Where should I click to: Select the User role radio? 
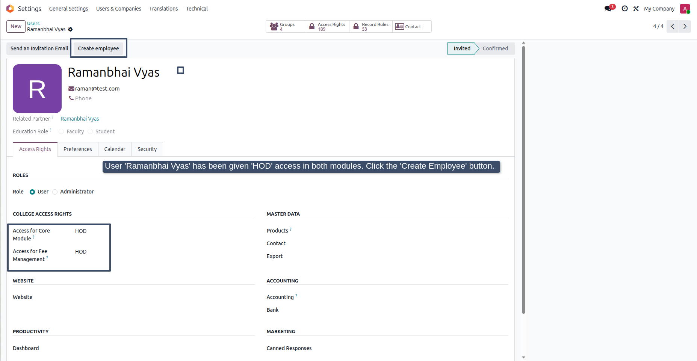tap(32, 192)
